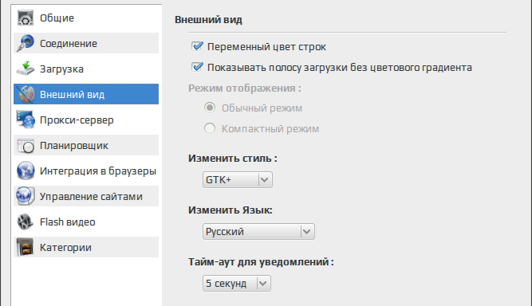Click the Flash видео film reel icon

tap(25, 222)
